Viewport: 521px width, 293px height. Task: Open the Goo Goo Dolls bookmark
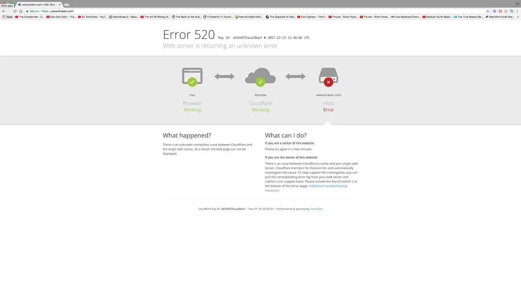(61, 17)
